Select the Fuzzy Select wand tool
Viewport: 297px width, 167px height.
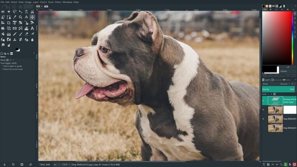coord(20,12)
